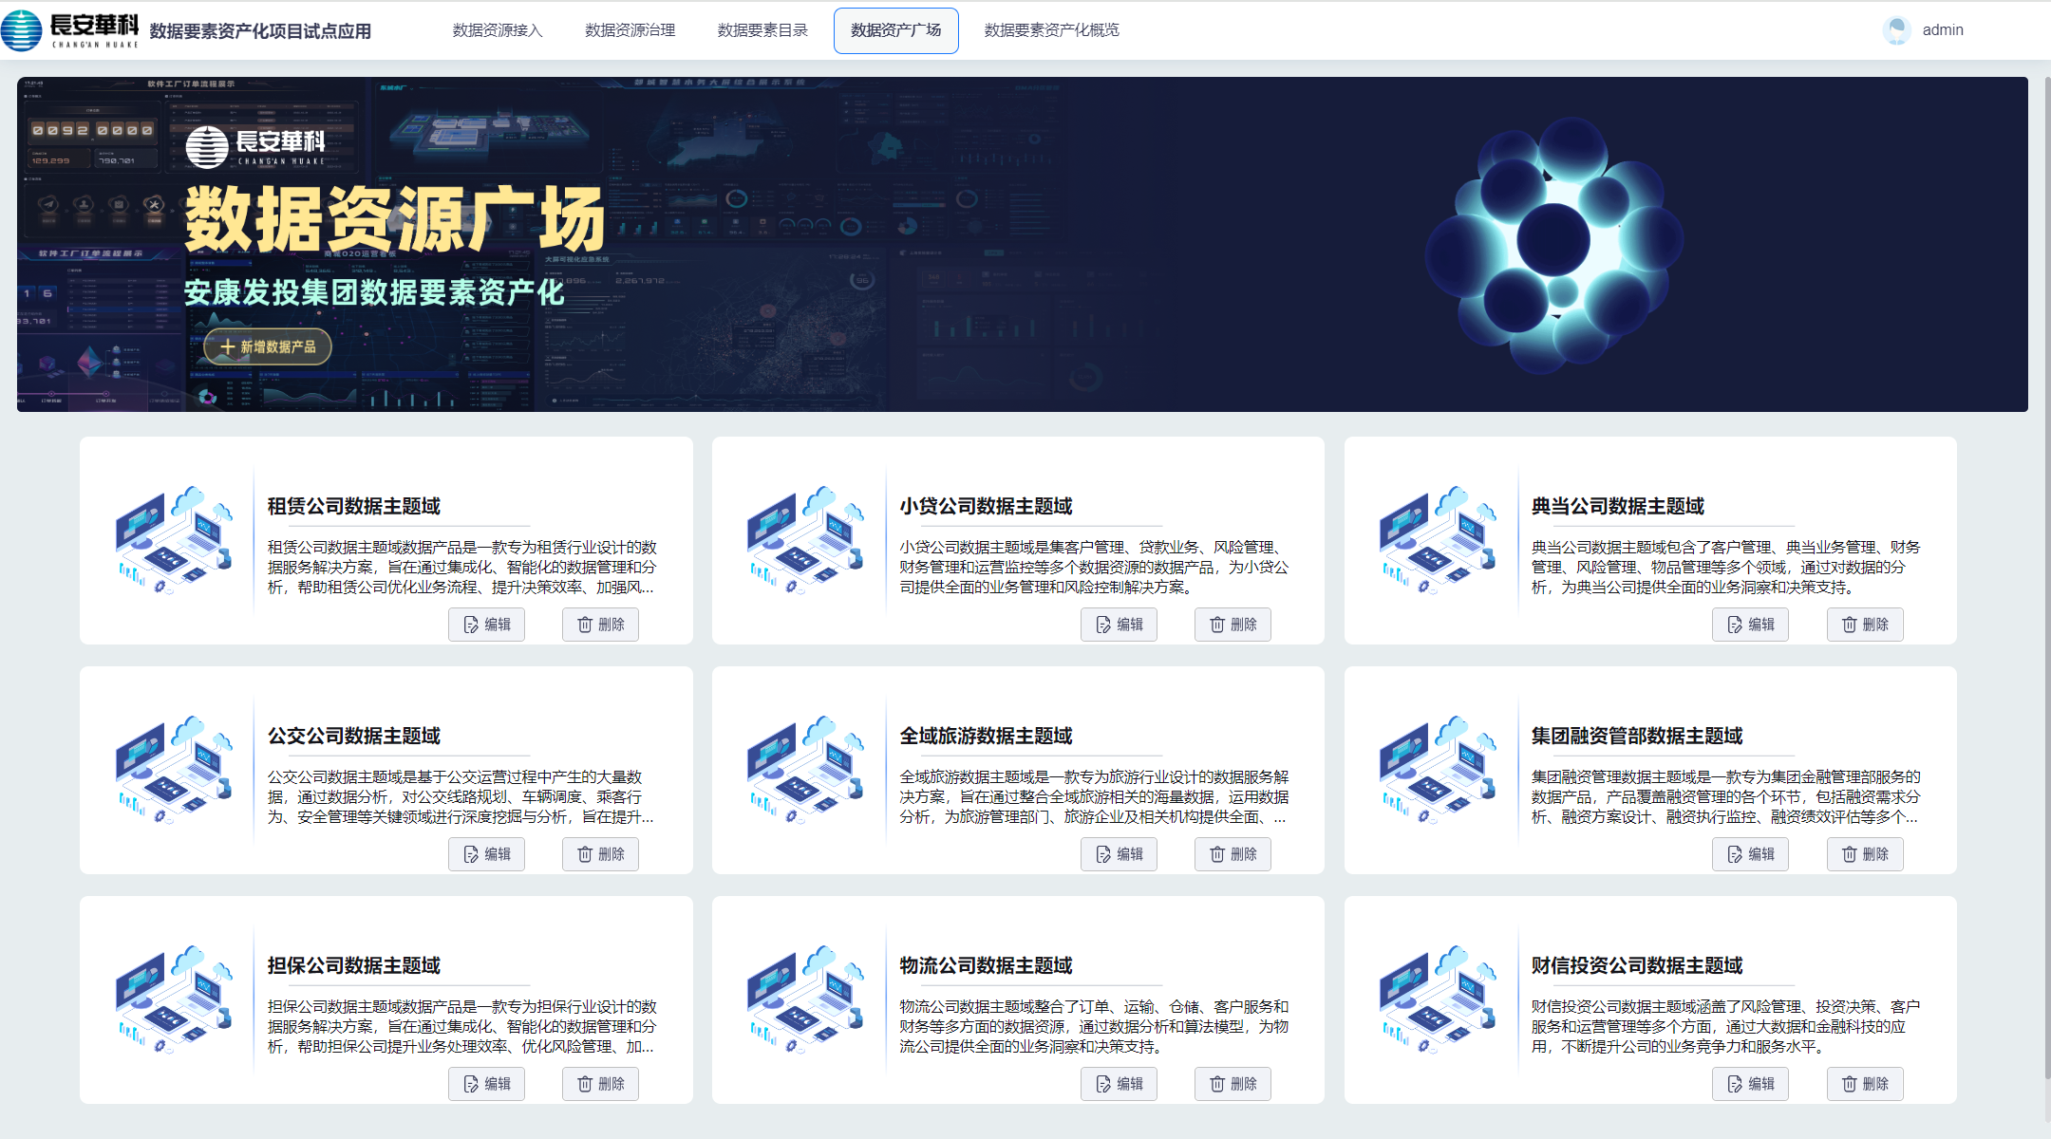Click the 财信投资公司数据主题域 card illustration icon
The height and width of the screenshot is (1139, 2051).
point(1438,999)
